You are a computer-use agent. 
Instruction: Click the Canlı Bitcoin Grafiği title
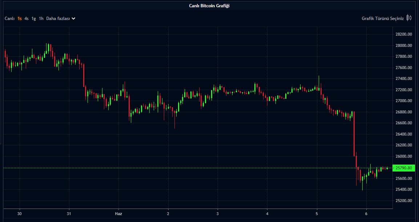[x=209, y=5]
